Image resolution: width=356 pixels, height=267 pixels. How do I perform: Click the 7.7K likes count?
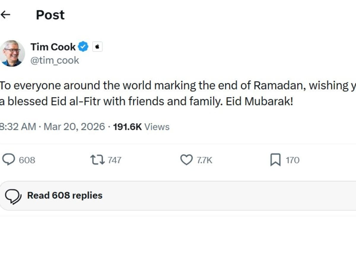pyautogui.click(x=204, y=160)
